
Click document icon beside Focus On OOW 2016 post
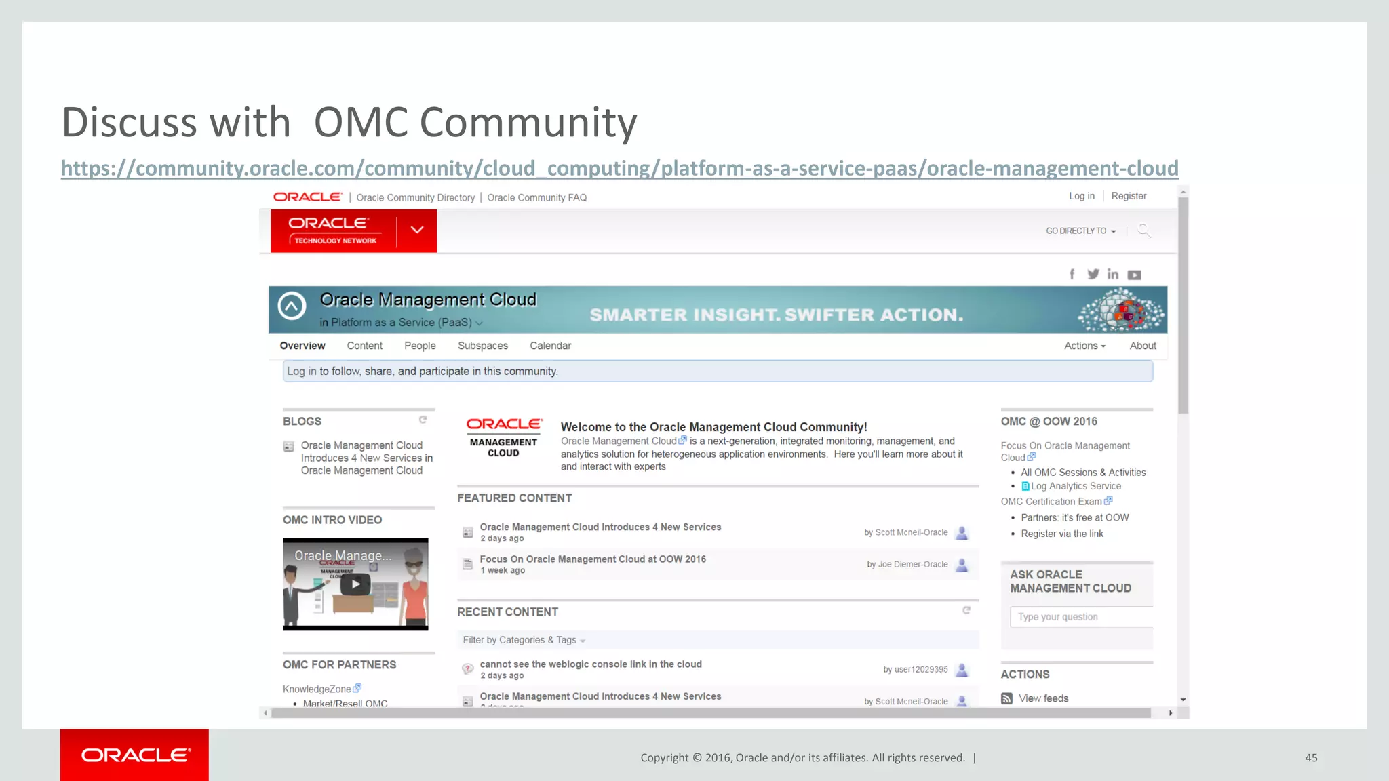(467, 564)
